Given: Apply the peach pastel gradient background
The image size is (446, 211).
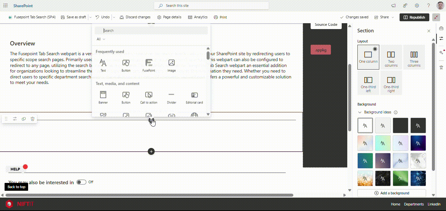Looking at the screenshot, I should tap(365, 143).
